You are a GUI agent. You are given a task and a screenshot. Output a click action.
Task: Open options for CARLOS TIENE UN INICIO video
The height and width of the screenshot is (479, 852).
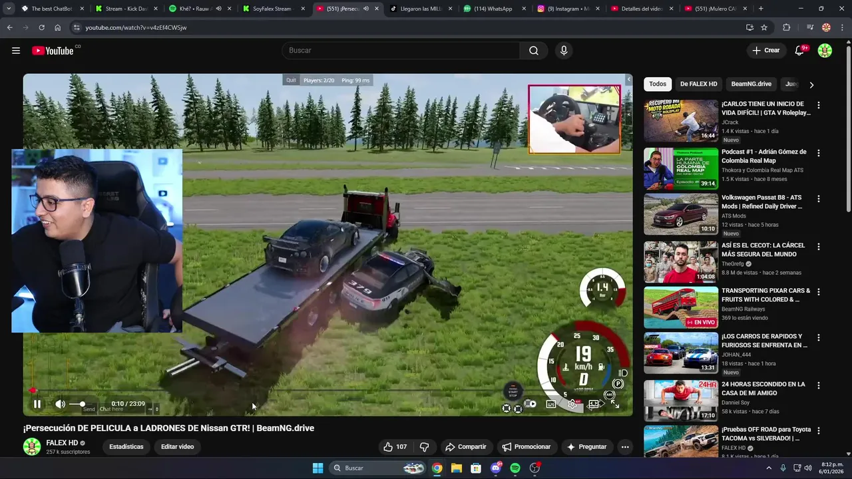pos(819,105)
